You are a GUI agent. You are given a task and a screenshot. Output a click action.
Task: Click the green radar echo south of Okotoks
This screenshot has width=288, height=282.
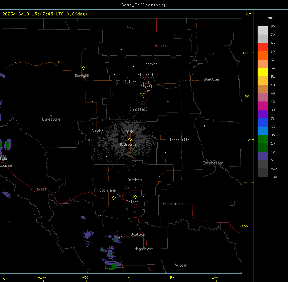click(114, 266)
